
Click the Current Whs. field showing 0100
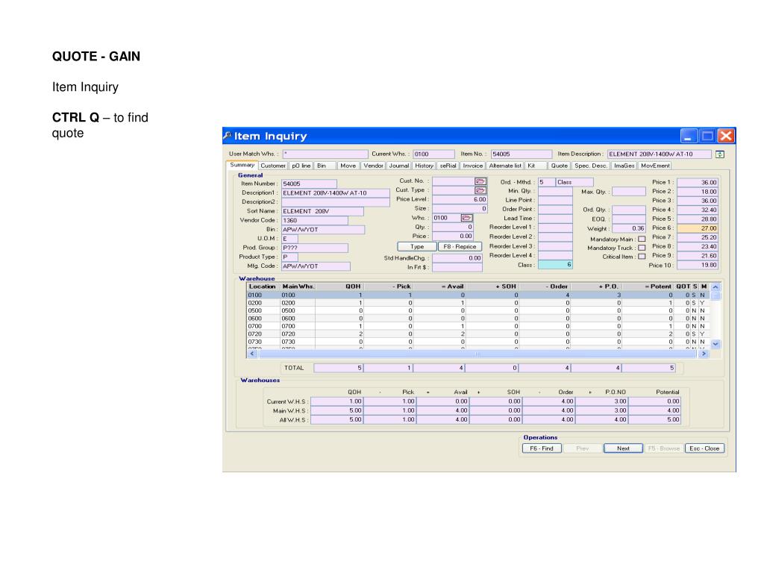[x=433, y=154]
